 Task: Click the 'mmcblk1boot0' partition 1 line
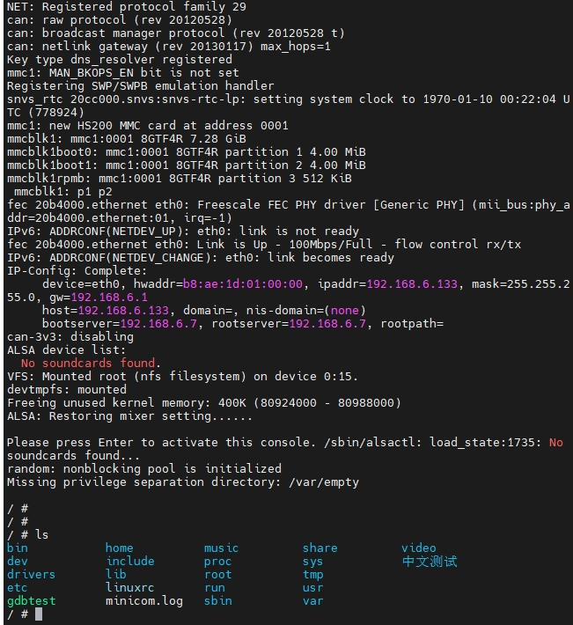tap(187, 152)
